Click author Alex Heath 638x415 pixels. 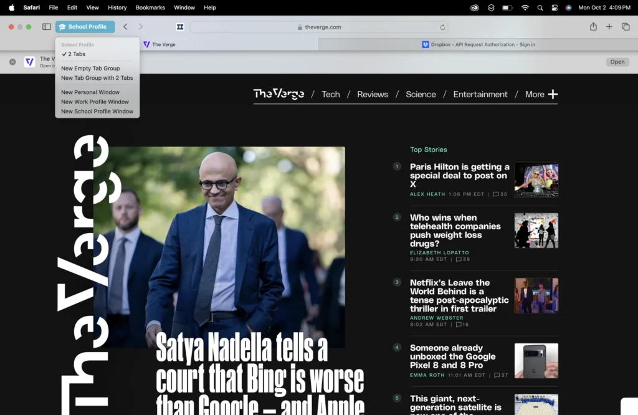pyautogui.click(x=427, y=194)
